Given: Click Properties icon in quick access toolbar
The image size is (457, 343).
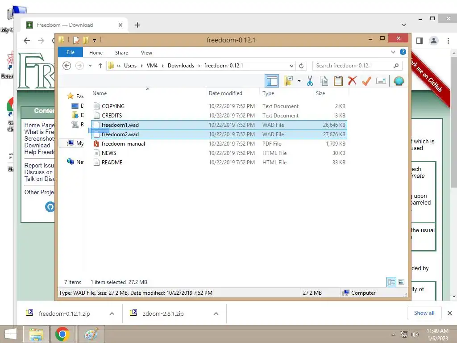Looking at the screenshot, I should [76, 40].
